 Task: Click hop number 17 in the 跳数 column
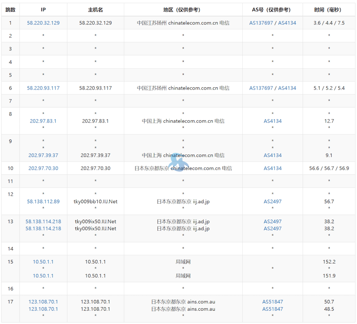click(10, 302)
